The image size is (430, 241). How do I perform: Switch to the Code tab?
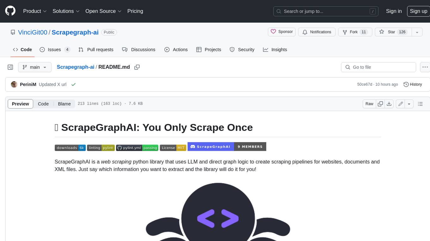[x=22, y=50]
